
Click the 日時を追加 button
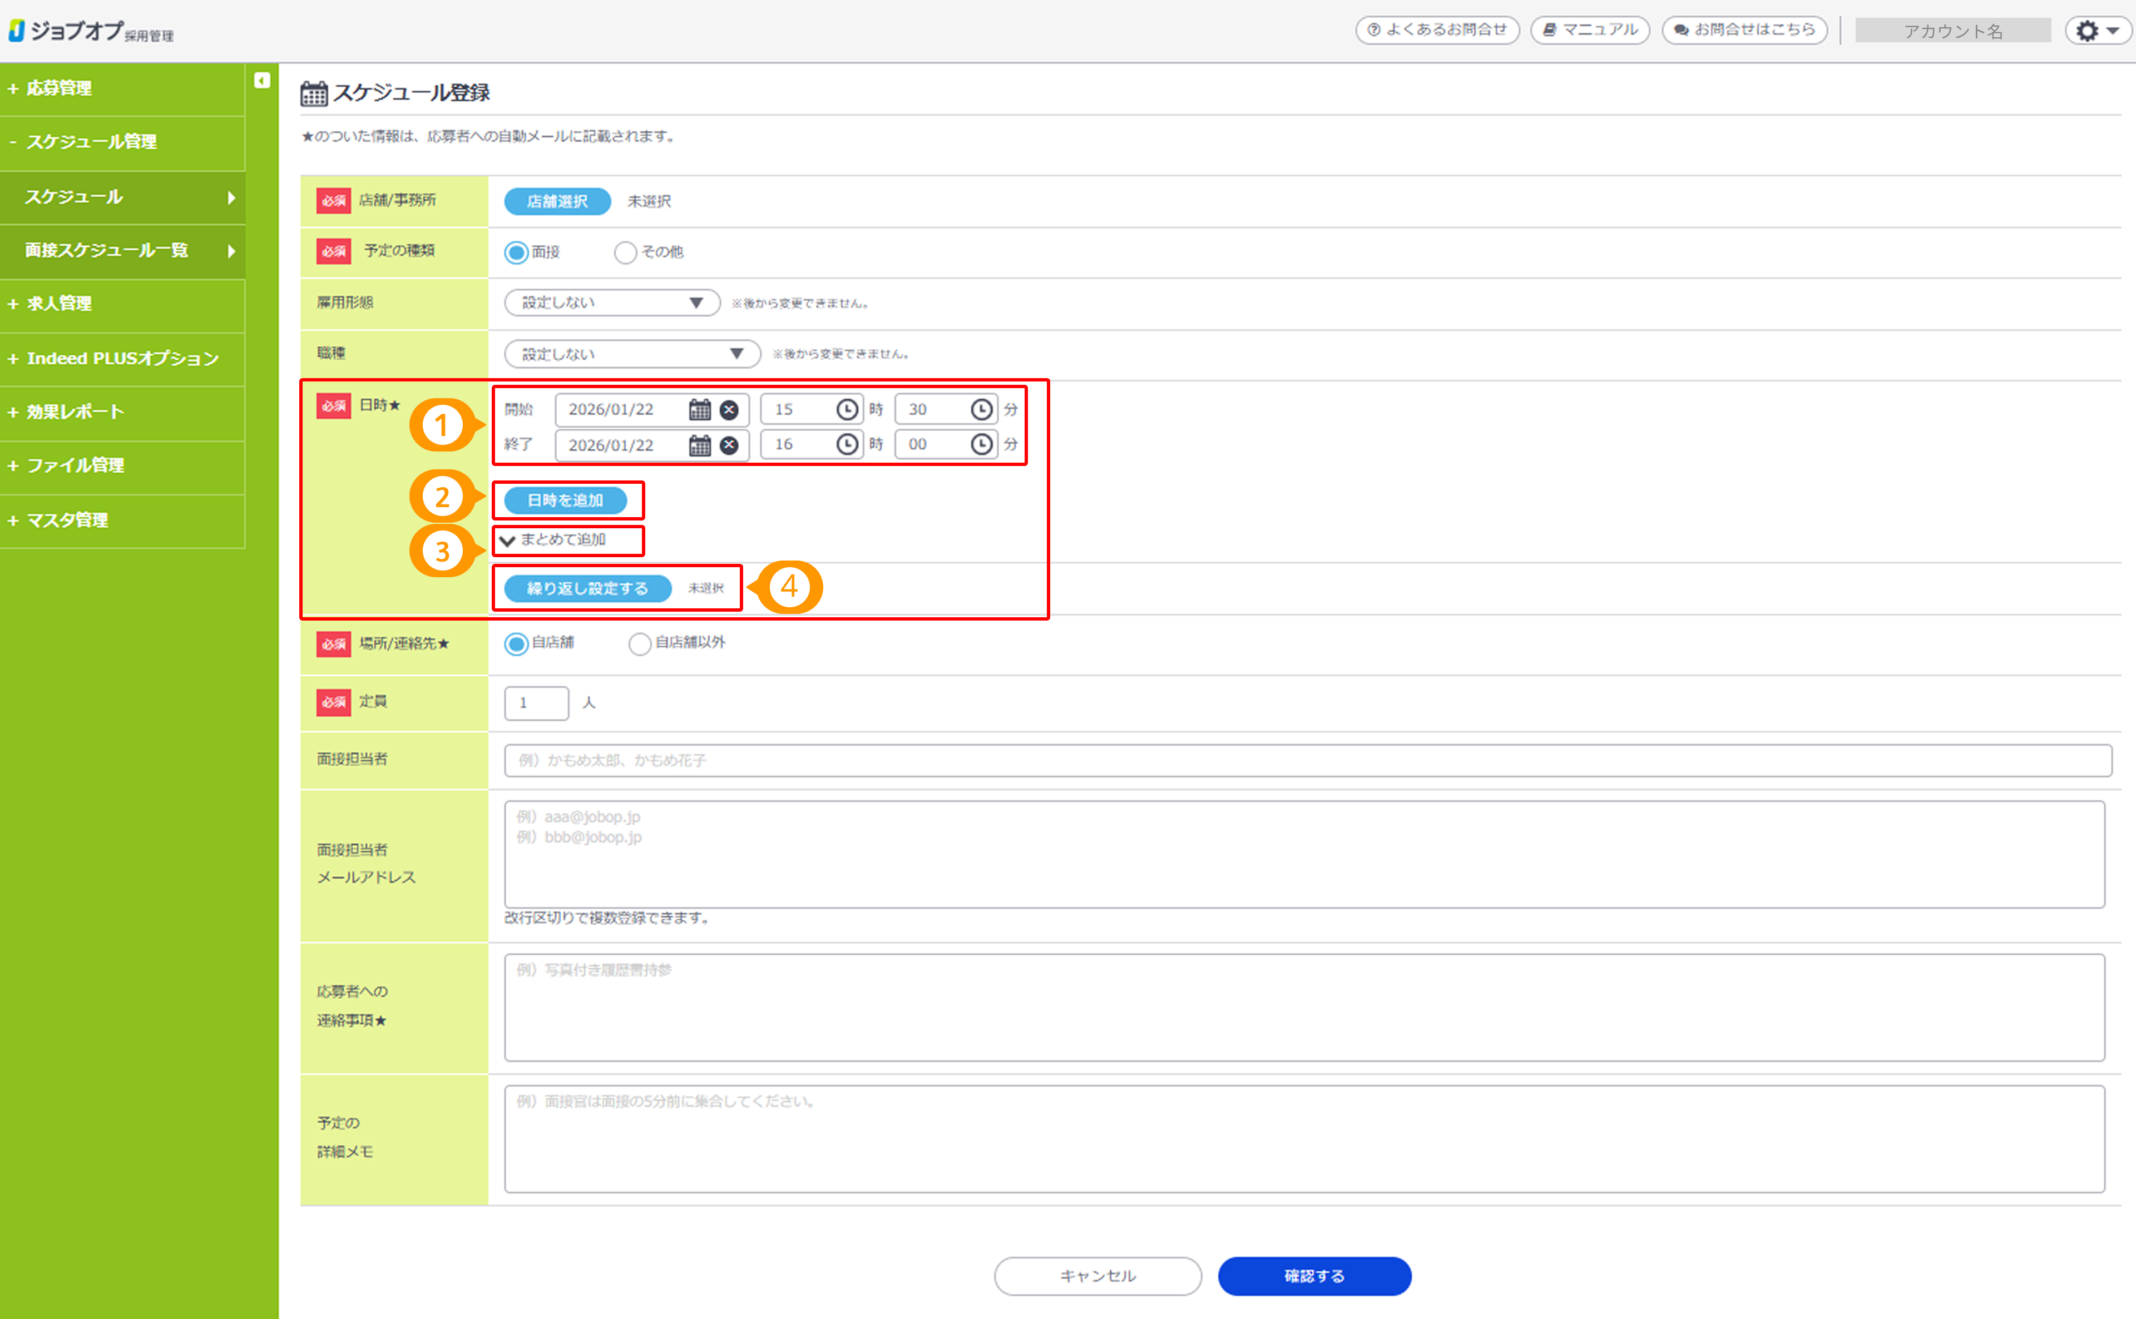point(565,500)
